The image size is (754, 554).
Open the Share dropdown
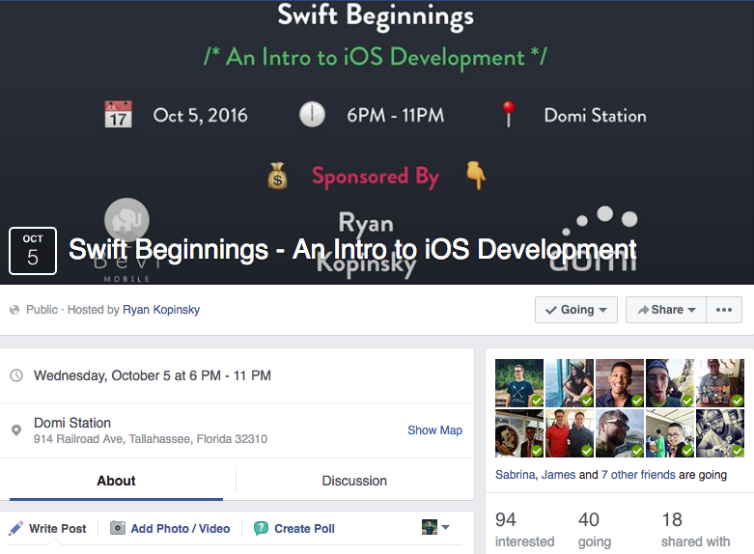pos(666,310)
